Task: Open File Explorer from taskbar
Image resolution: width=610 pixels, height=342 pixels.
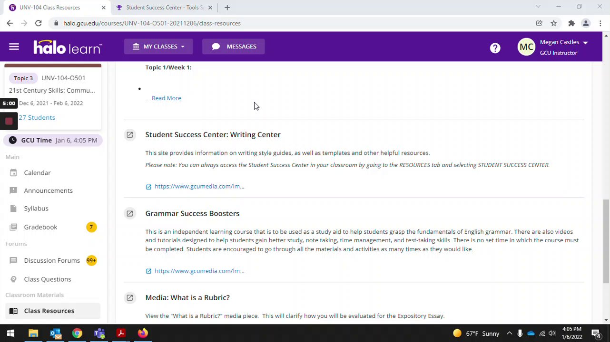Action: 33,333
